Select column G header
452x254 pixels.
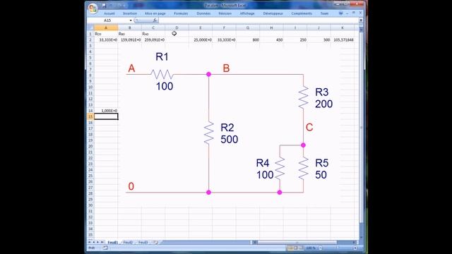(248, 28)
